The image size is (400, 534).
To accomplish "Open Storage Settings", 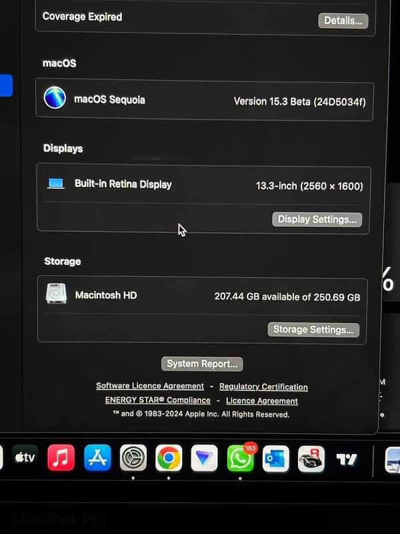I will [x=313, y=330].
